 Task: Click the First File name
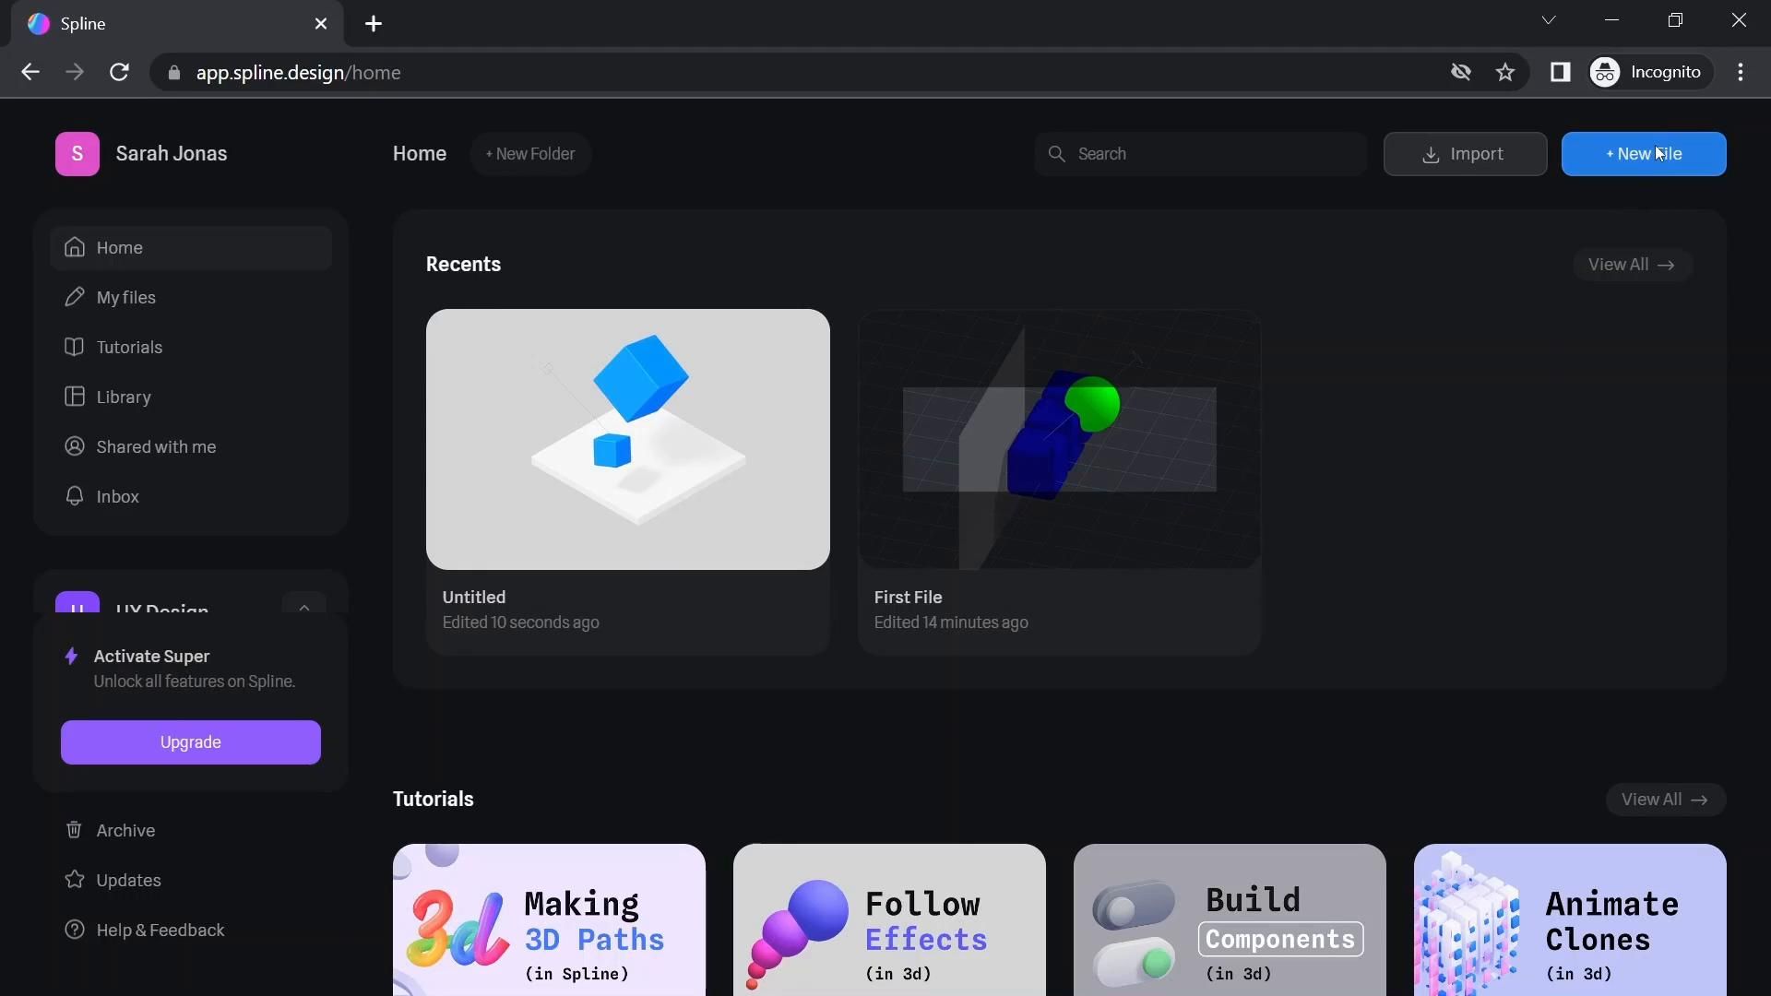(909, 598)
